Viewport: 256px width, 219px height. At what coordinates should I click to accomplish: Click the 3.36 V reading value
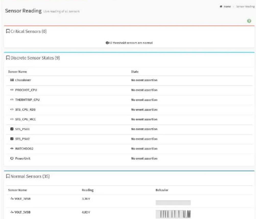coord(86,199)
